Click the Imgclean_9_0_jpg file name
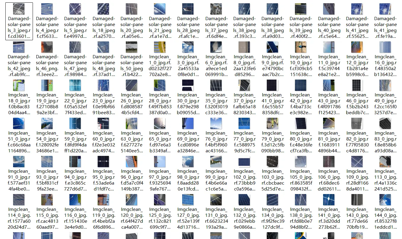Viewport: 402px width, 239px height. (273, 66)
